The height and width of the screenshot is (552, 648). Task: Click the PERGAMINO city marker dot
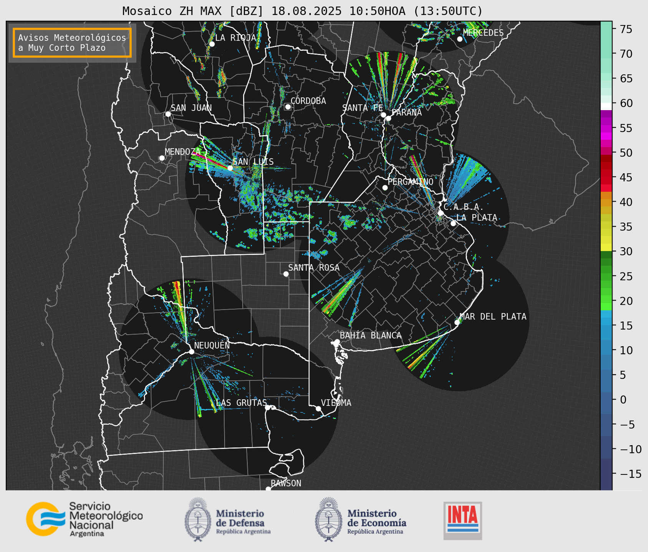point(385,188)
